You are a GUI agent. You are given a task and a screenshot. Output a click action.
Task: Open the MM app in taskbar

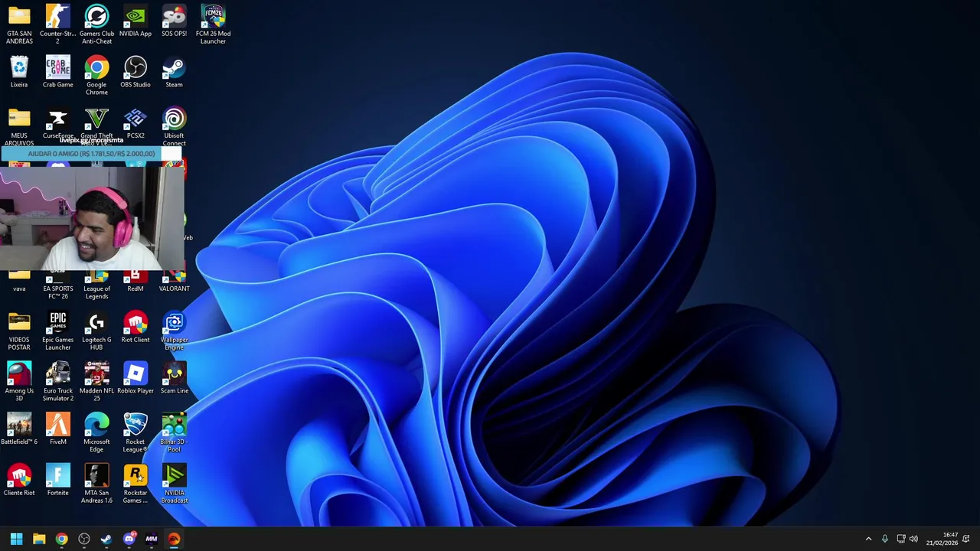tap(152, 539)
